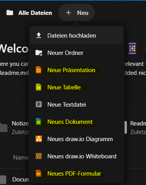Click the Neu plus button
This screenshot has height=185, width=146.
pos(76,13)
